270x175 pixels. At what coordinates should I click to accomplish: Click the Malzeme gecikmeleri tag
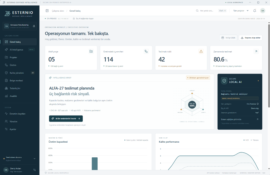click(91, 110)
